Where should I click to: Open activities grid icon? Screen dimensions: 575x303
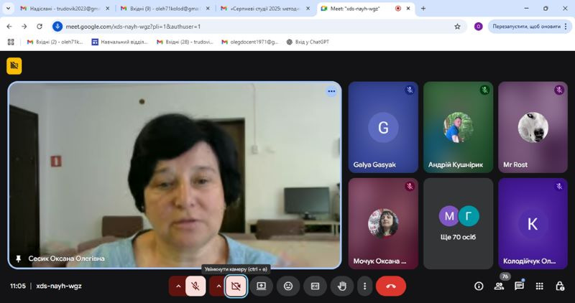[539, 286]
